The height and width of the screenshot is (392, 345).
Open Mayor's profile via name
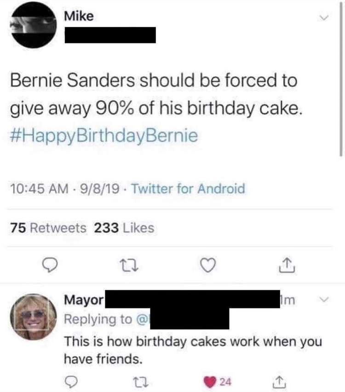pos(84,300)
